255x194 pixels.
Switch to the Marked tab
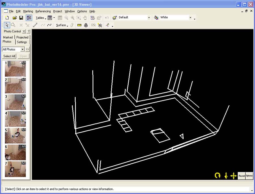pyautogui.click(x=8, y=37)
